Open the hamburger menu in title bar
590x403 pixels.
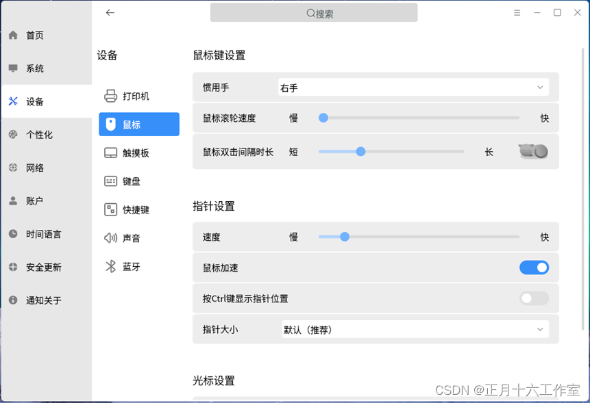tap(517, 13)
